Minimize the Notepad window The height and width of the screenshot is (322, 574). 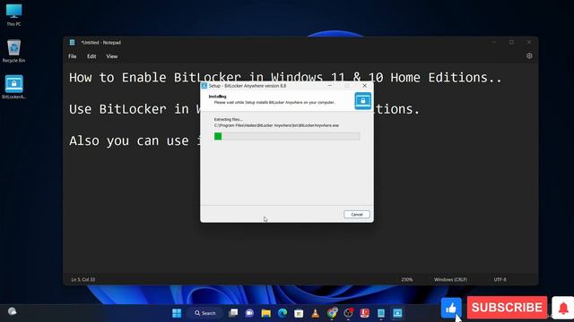coord(494,42)
